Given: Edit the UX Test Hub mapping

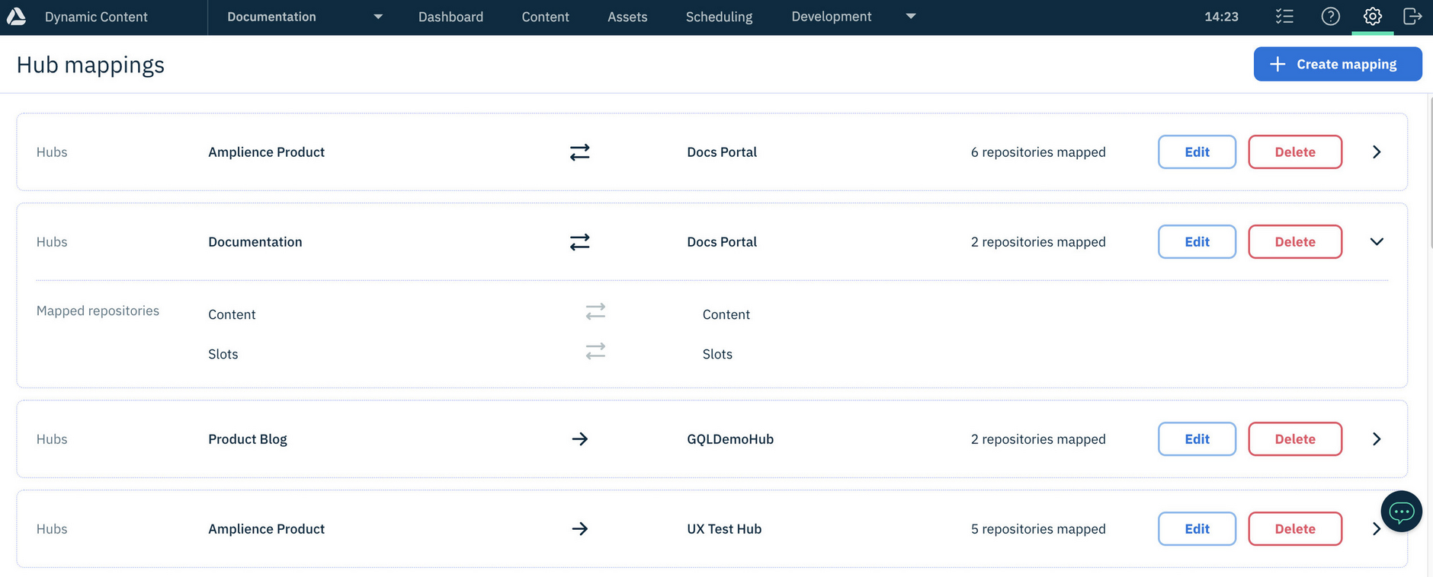Looking at the screenshot, I should pos(1197,529).
